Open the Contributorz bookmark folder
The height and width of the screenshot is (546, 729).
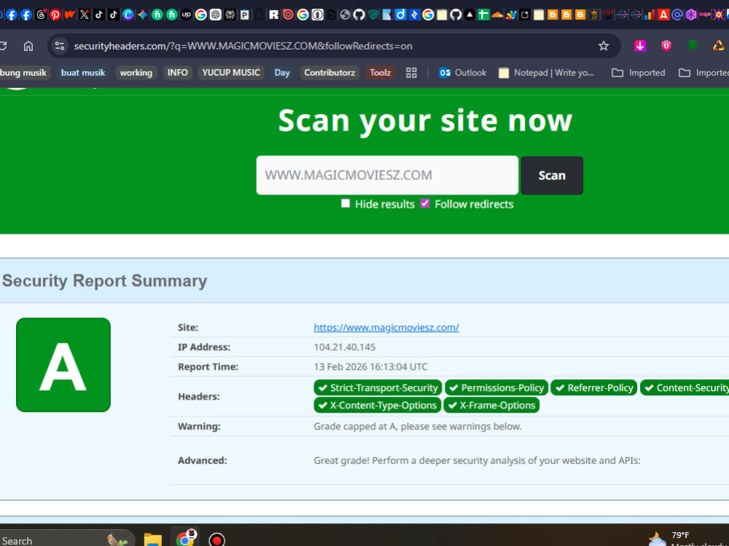pyautogui.click(x=330, y=73)
